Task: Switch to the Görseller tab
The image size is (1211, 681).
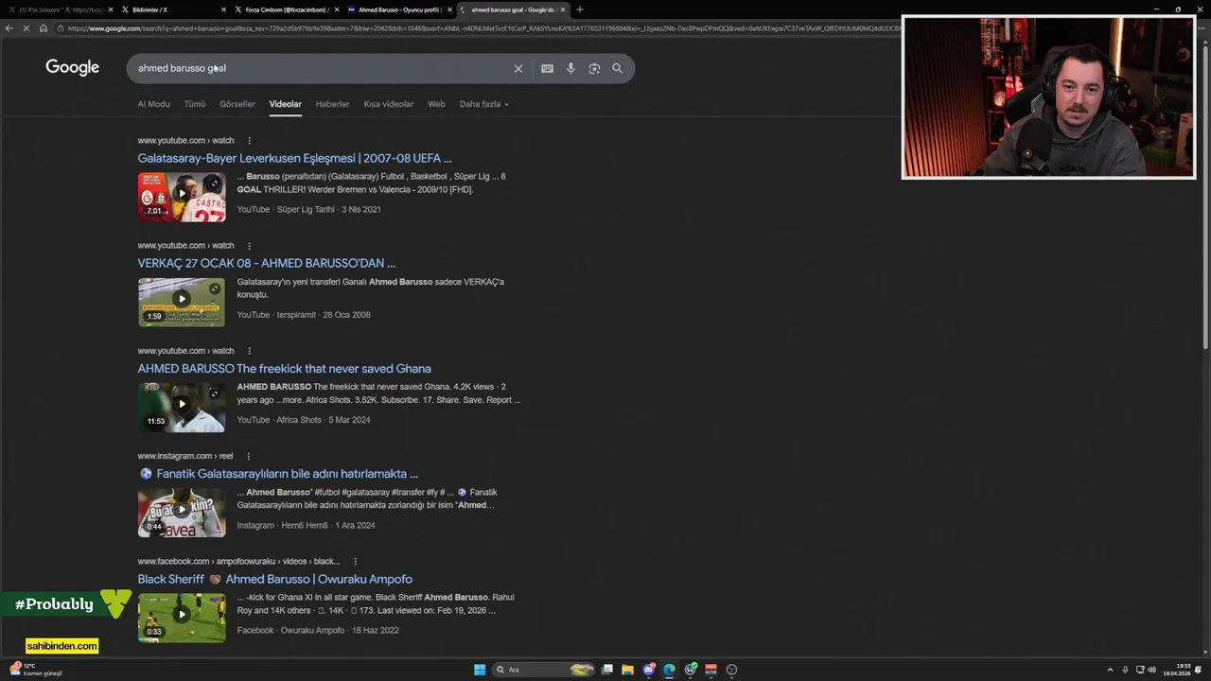Action: pyautogui.click(x=237, y=104)
